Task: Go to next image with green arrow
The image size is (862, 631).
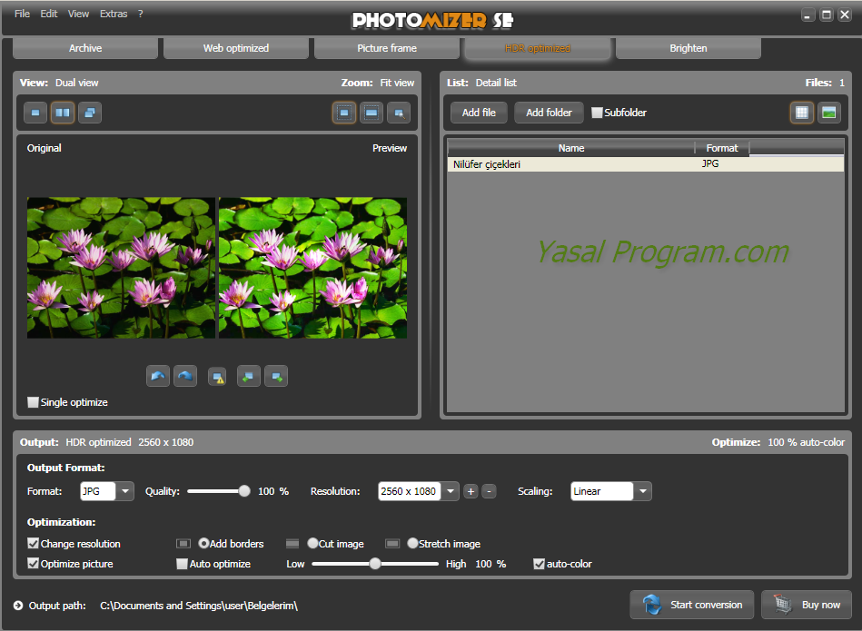Action: [x=276, y=376]
